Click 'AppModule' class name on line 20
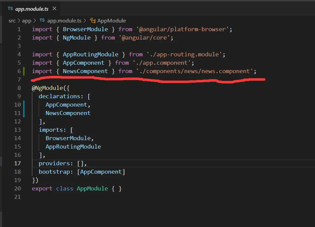Image resolution: width=315 pixels, height=227 pixels. pos(92,188)
